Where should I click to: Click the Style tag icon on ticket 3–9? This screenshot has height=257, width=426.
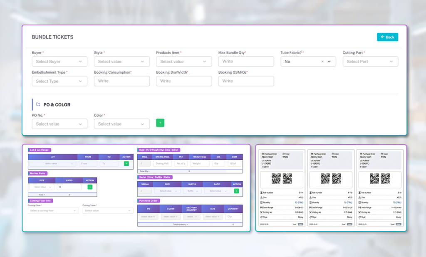pos(360,217)
